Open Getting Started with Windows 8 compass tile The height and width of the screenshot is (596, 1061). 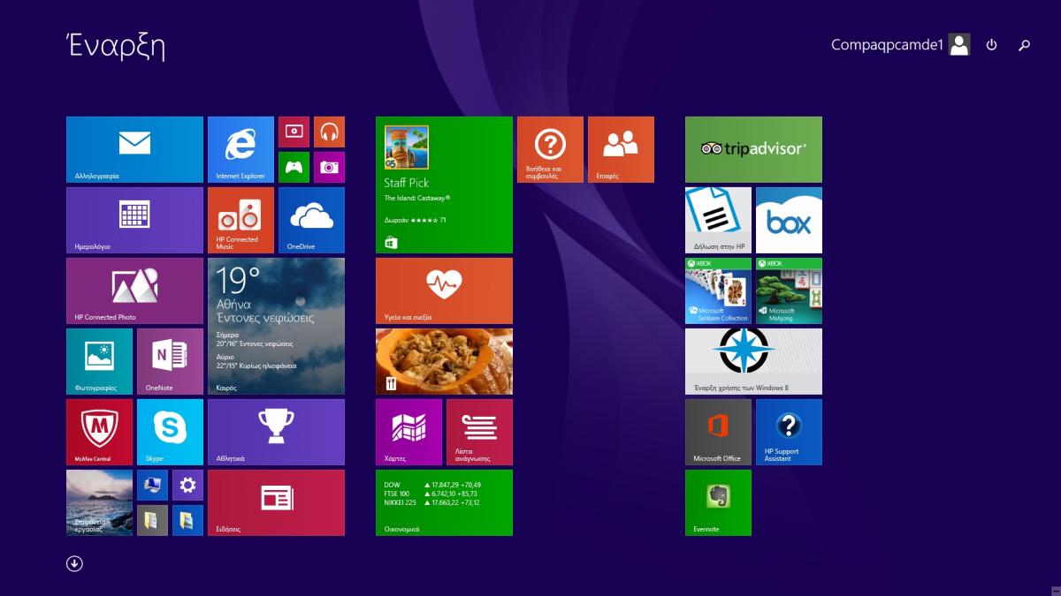(x=753, y=361)
